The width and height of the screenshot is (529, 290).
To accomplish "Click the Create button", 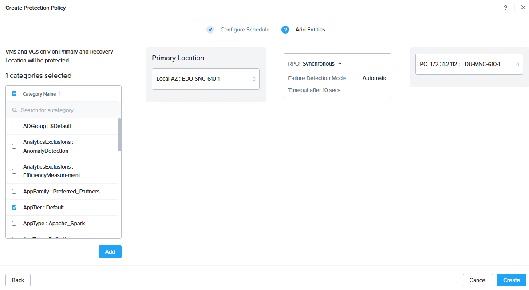I will 511,280.
